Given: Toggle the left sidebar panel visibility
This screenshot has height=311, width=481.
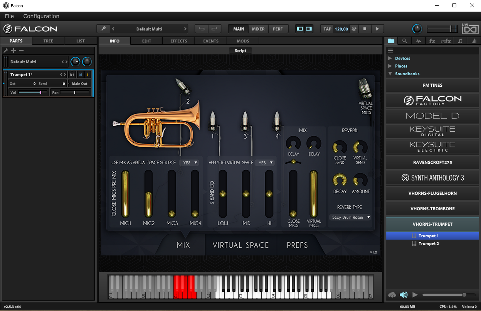Looking at the screenshot, I should pos(300,29).
